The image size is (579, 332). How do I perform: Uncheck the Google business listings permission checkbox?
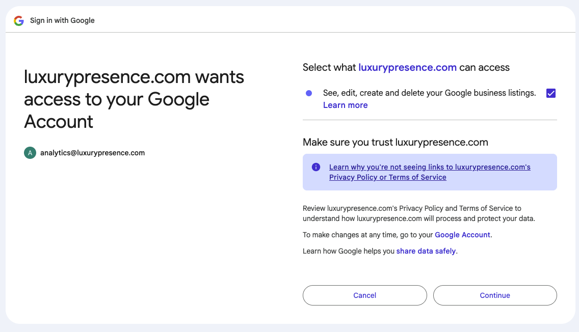click(x=550, y=93)
